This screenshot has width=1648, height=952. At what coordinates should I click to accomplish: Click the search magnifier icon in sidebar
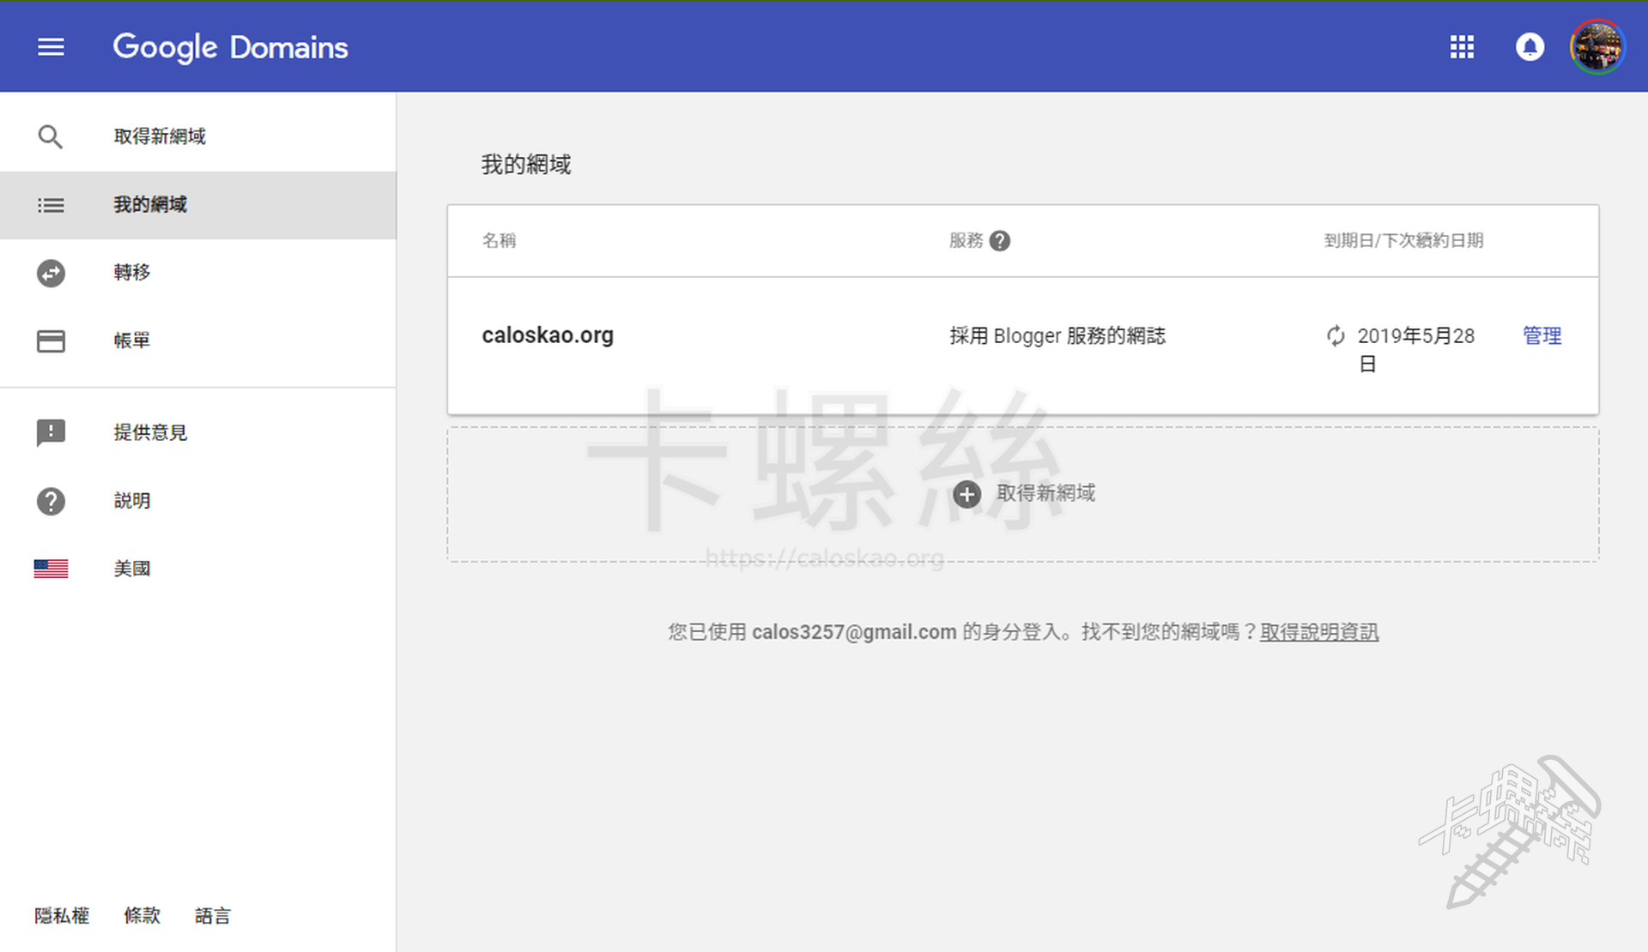click(51, 136)
